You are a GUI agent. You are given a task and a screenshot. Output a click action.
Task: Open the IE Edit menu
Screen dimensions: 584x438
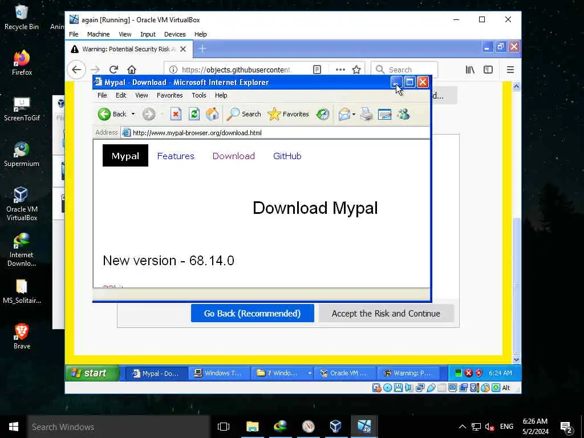tap(121, 95)
